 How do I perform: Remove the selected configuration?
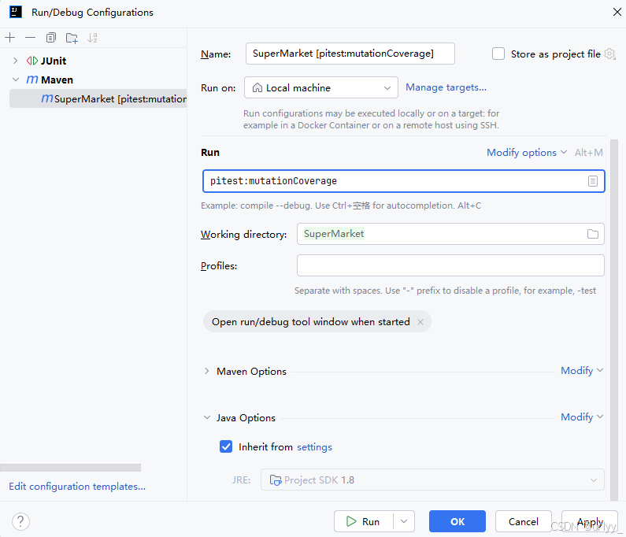pyautogui.click(x=31, y=38)
